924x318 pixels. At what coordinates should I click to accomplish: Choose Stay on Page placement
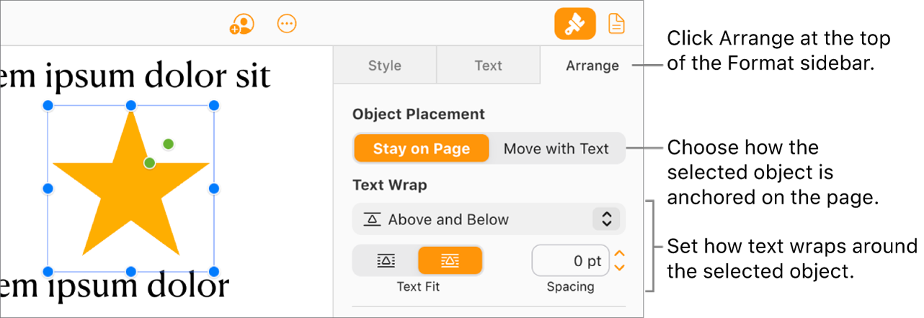pyautogui.click(x=422, y=149)
